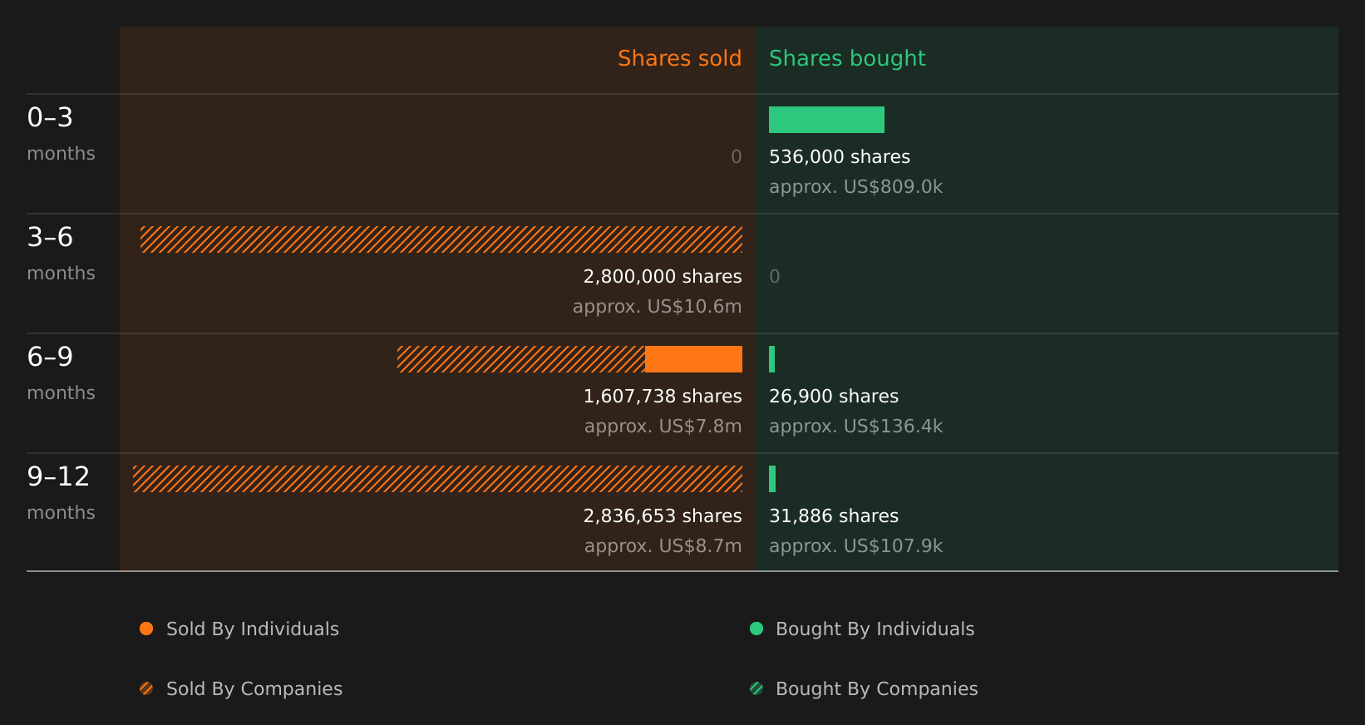Click the Sold By Individuals orange dot

pos(146,629)
